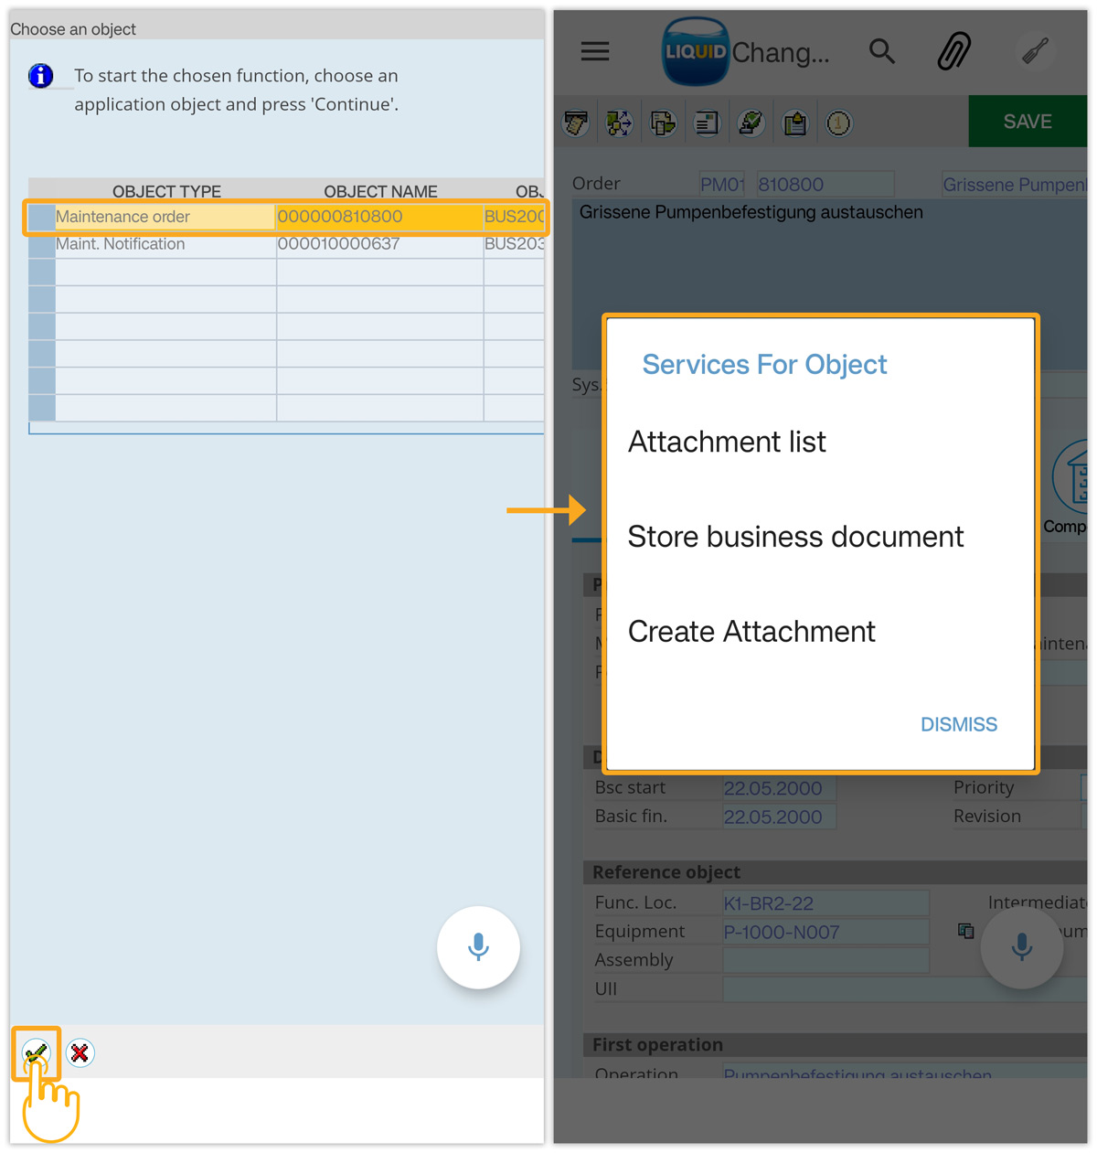Click the Equipment P-1000-N007 field

coord(825,932)
